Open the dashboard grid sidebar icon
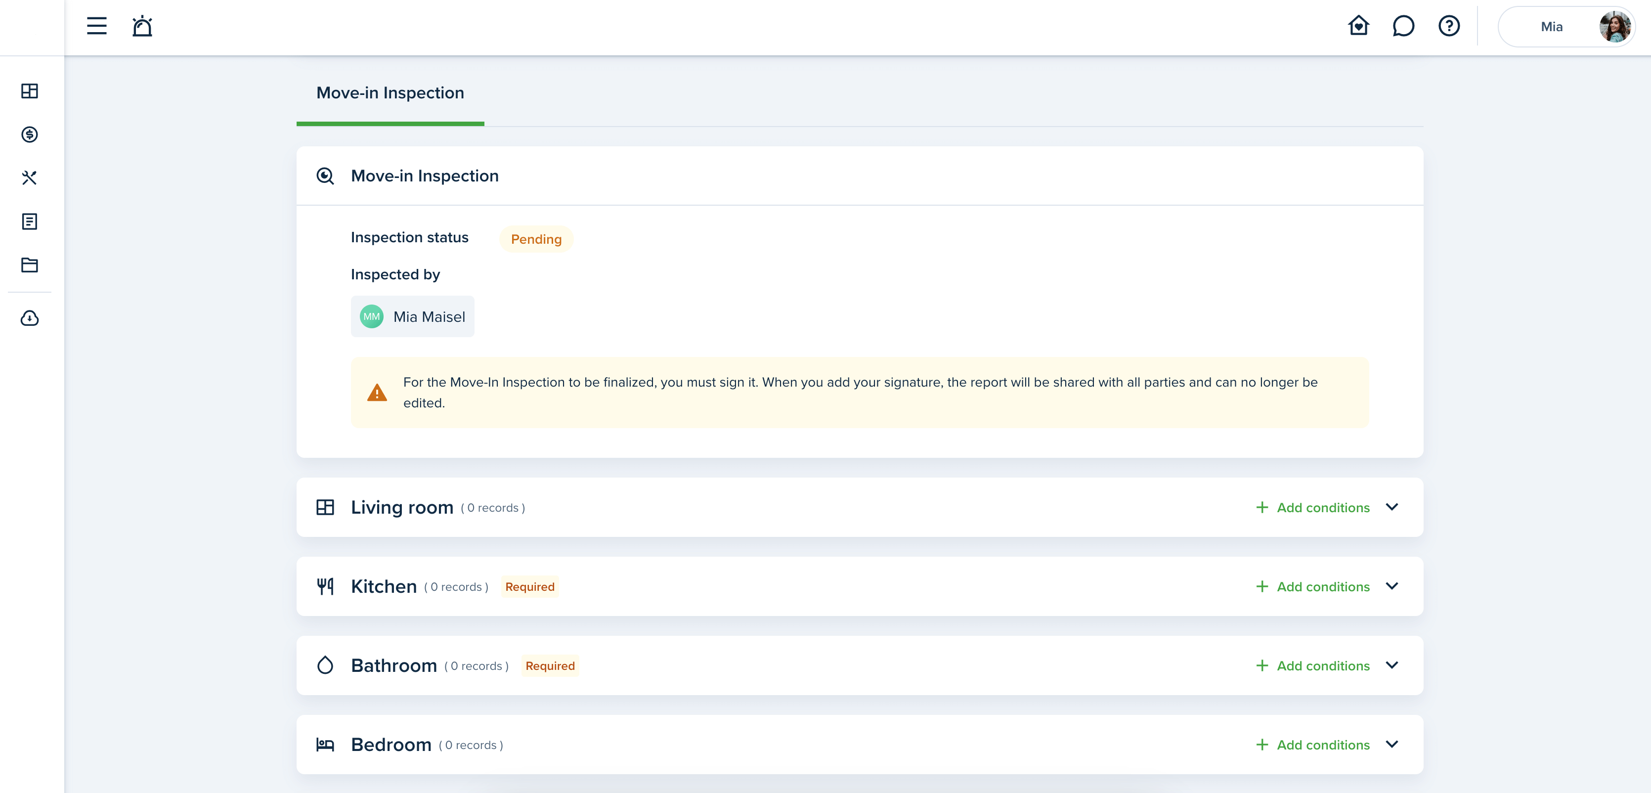1651x793 pixels. pos(30,91)
